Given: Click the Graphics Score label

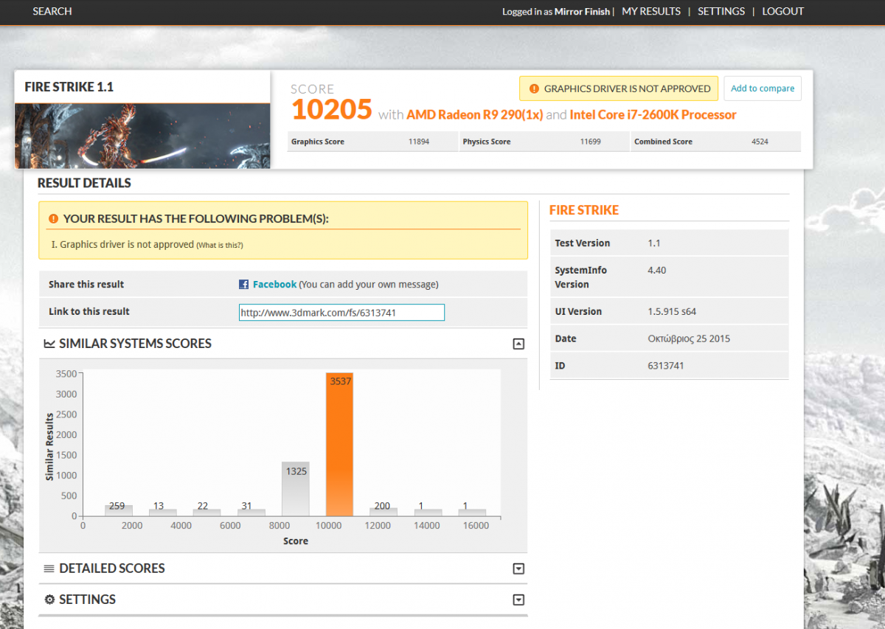Looking at the screenshot, I should 318,142.
